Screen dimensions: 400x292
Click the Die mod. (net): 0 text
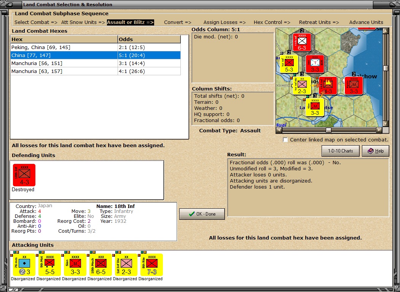pyautogui.click(x=216, y=37)
